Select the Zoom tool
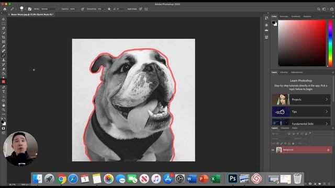 point(4,110)
